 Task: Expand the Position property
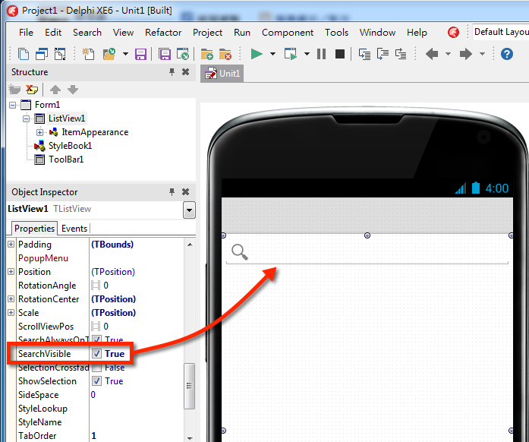click(x=11, y=271)
